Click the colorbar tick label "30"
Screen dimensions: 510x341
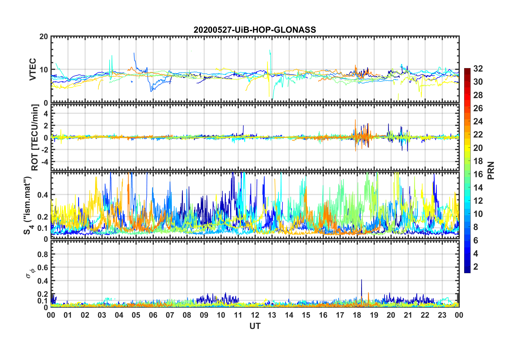(x=478, y=82)
